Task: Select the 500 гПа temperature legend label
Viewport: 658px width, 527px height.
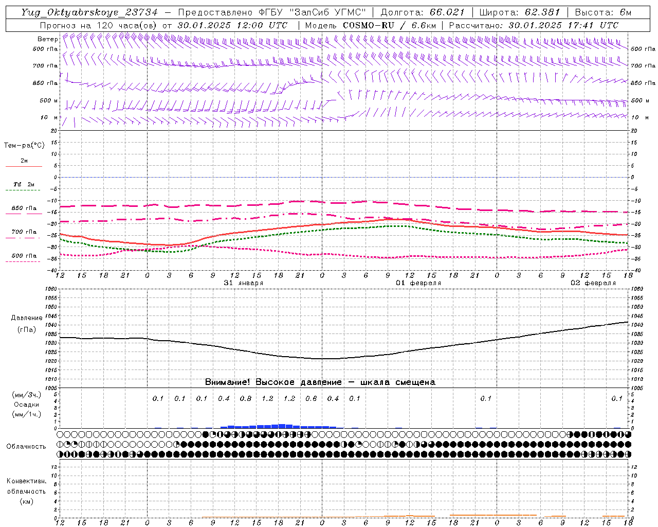Action: click(24, 256)
